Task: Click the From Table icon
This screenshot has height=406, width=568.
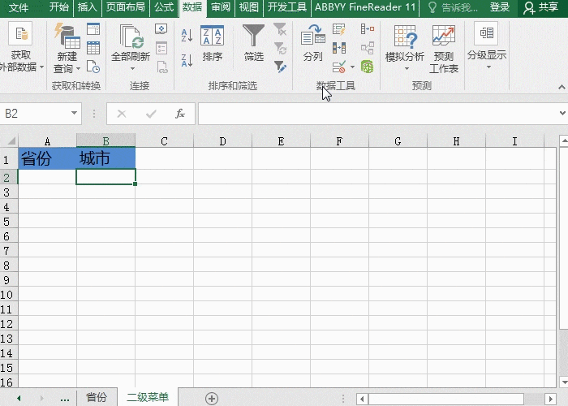Action: [93, 48]
